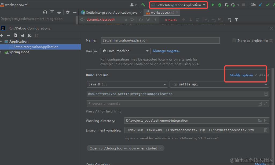
Task: Open the user account icon menu
Action: (x=133, y=5)
